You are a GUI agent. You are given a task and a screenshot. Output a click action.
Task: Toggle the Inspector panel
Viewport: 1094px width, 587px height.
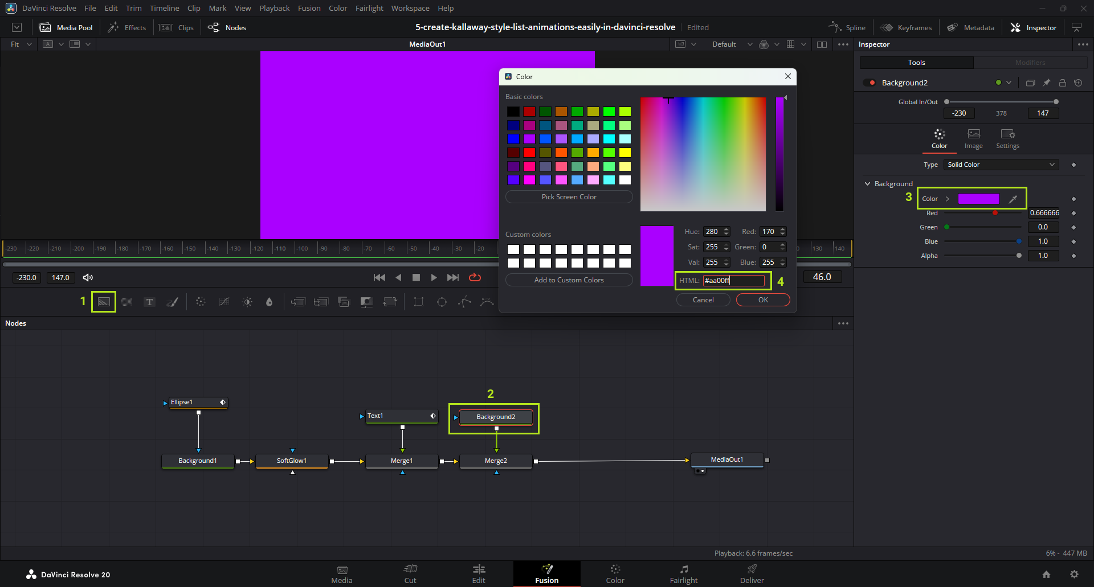coord(1034,27)
